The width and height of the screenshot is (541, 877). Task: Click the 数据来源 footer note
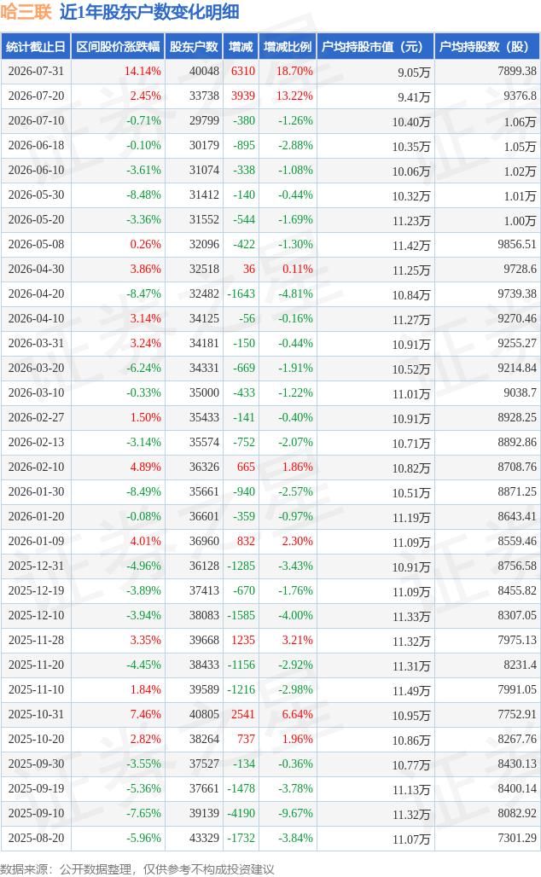point(137,869)
